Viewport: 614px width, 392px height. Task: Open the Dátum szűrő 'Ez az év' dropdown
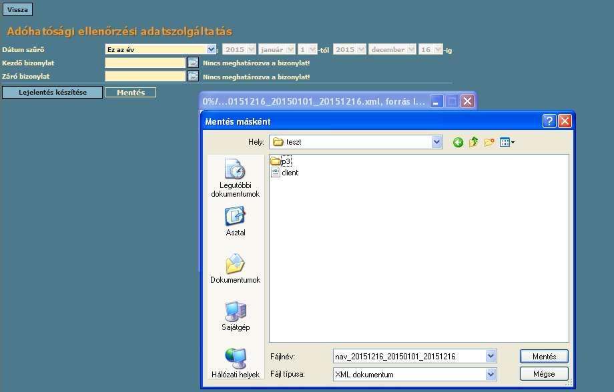coord(161,49)
